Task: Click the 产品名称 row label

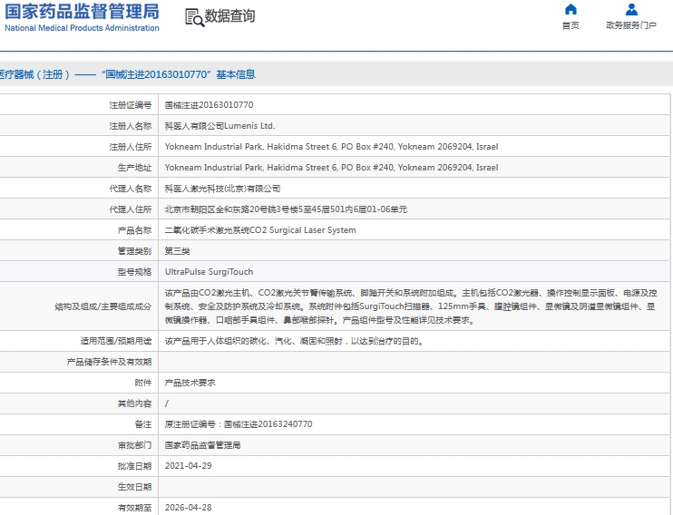Action: (x=134, y=230)
